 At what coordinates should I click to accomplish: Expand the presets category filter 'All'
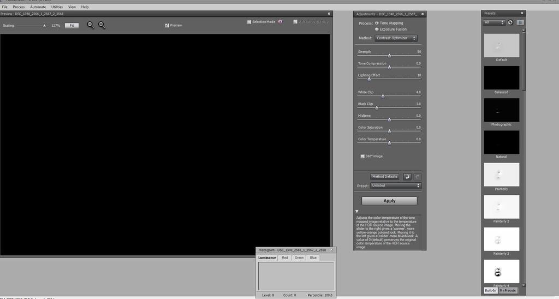[x=493, y=22]
